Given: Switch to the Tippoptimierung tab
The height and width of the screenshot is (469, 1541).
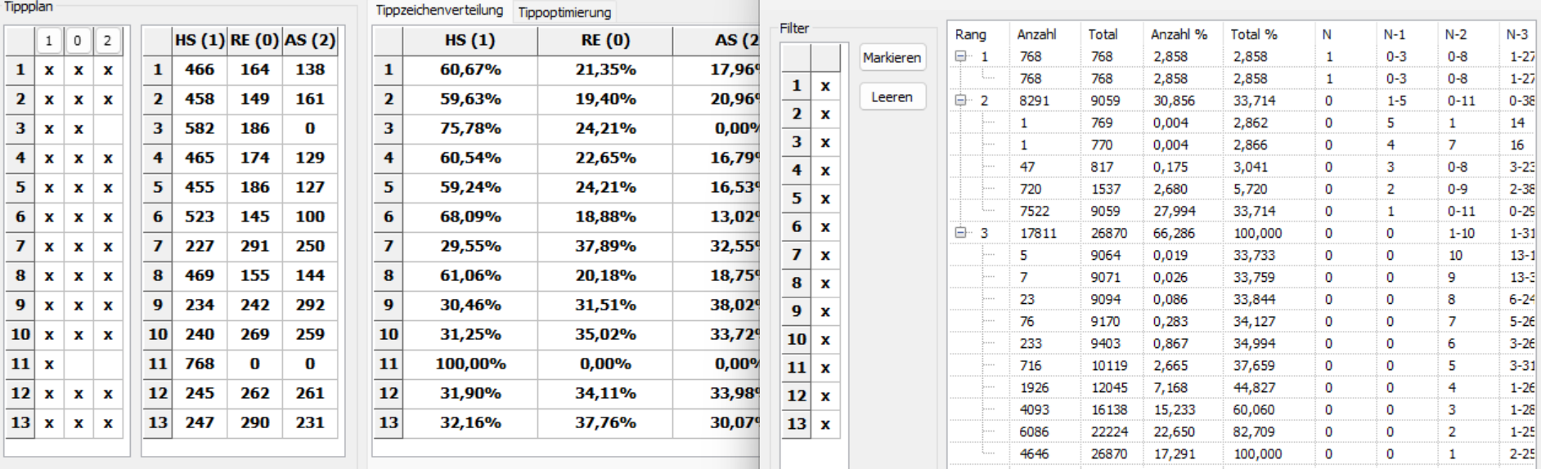Looking at the screenshot, I should click(x=564, y=12).
